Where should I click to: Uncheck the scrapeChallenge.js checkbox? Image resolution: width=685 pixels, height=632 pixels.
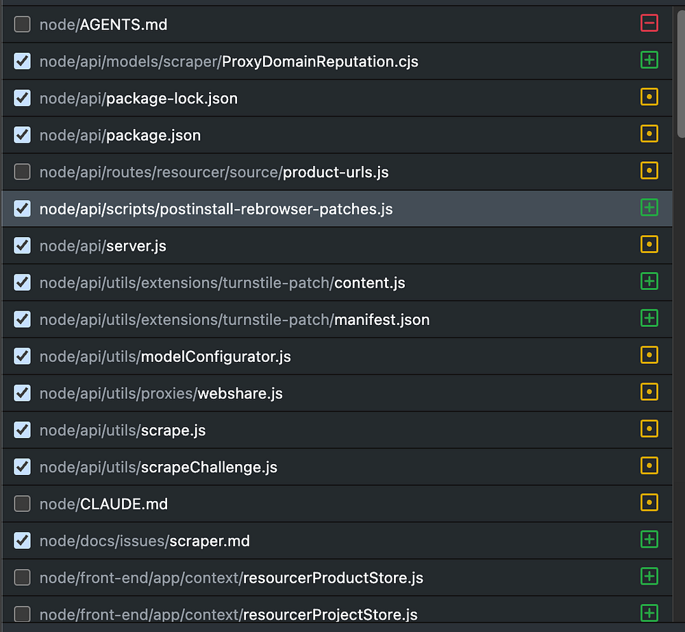click(x=23, y=467)
